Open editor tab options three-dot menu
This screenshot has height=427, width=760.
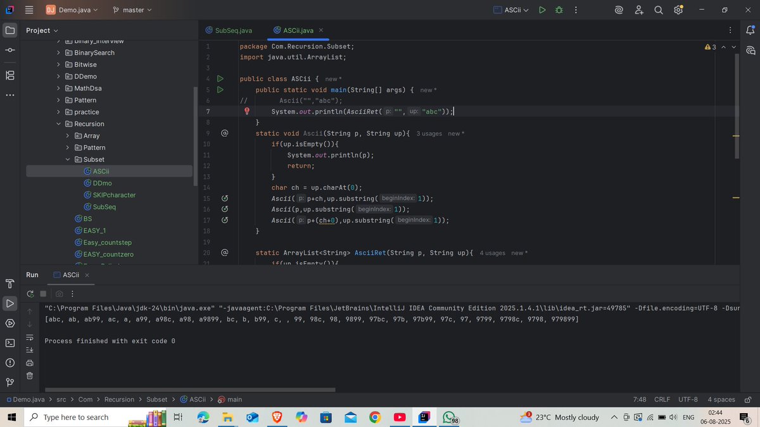pyautogui.click(x=731, y=30)
